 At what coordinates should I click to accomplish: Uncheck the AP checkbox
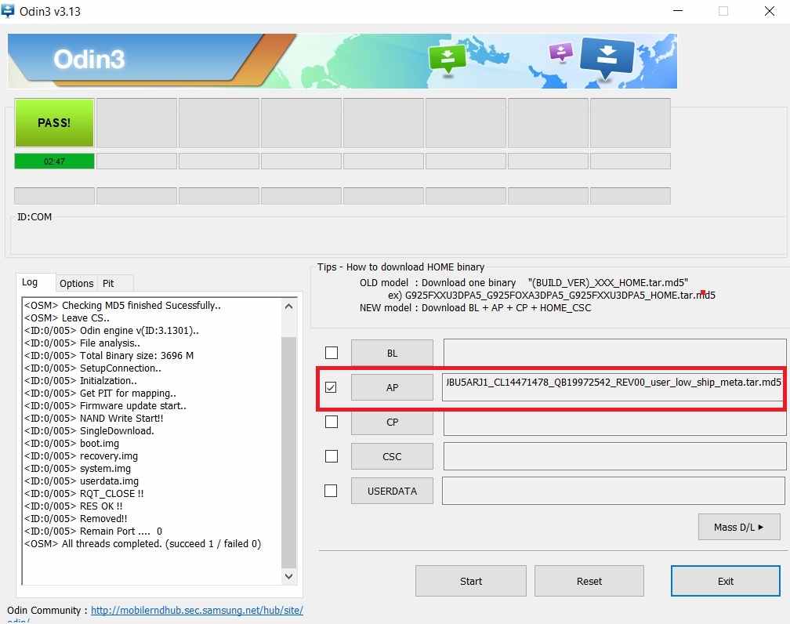tap(331, 387)
